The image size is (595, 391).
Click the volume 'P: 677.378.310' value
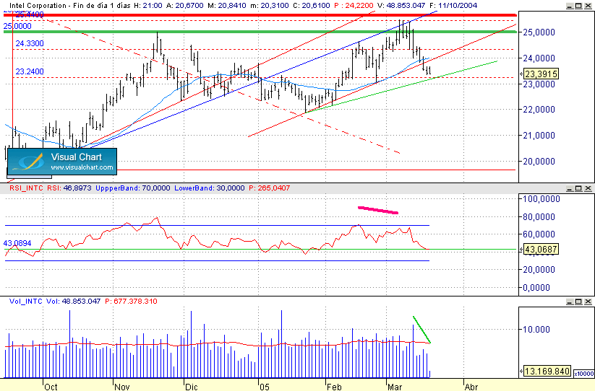coord(131,302)
